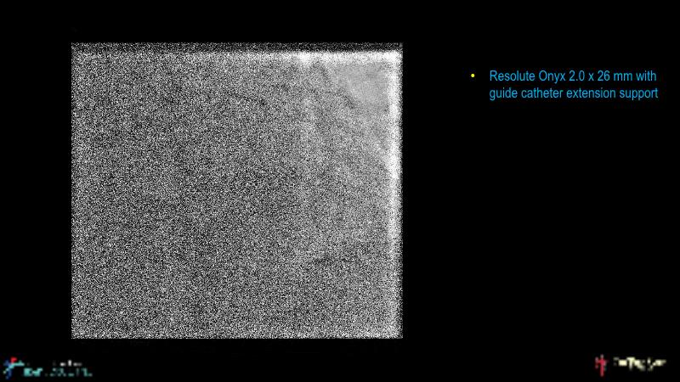This screenshot has width=680, height=382.
Task: Click the bottom-right corner of the fluoroscopy image
Action: coord(398,334)
